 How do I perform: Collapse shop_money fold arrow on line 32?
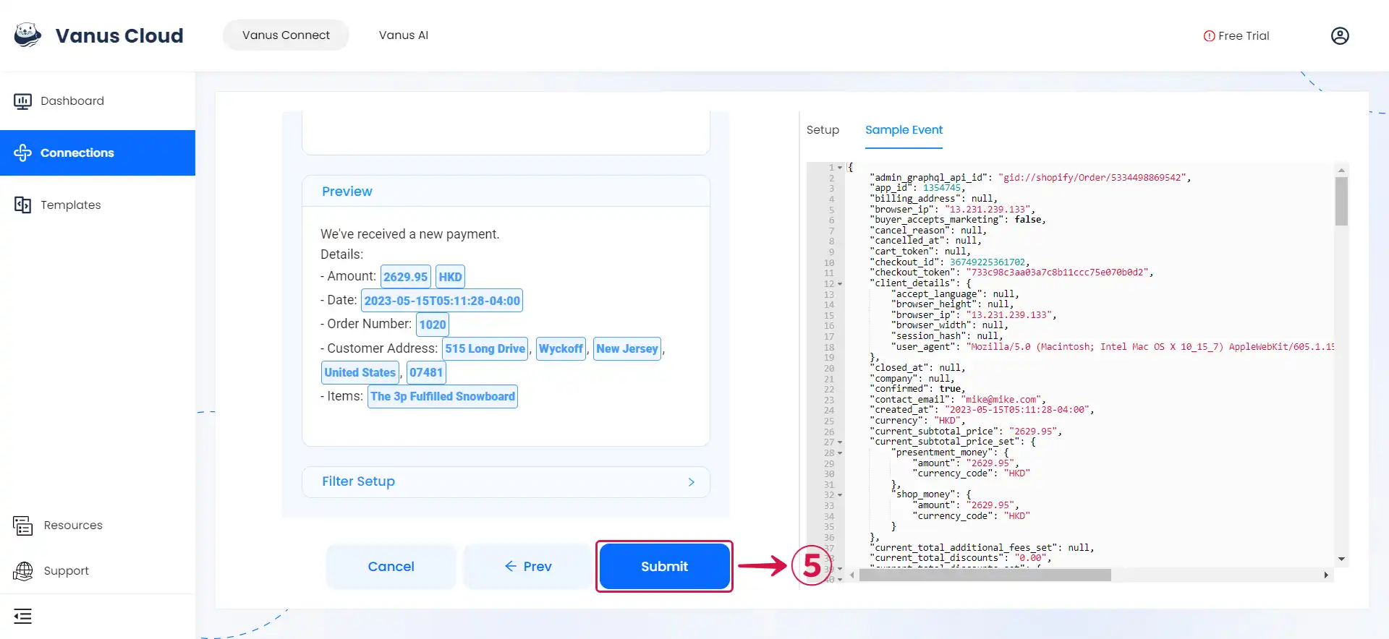click(840, 495)
